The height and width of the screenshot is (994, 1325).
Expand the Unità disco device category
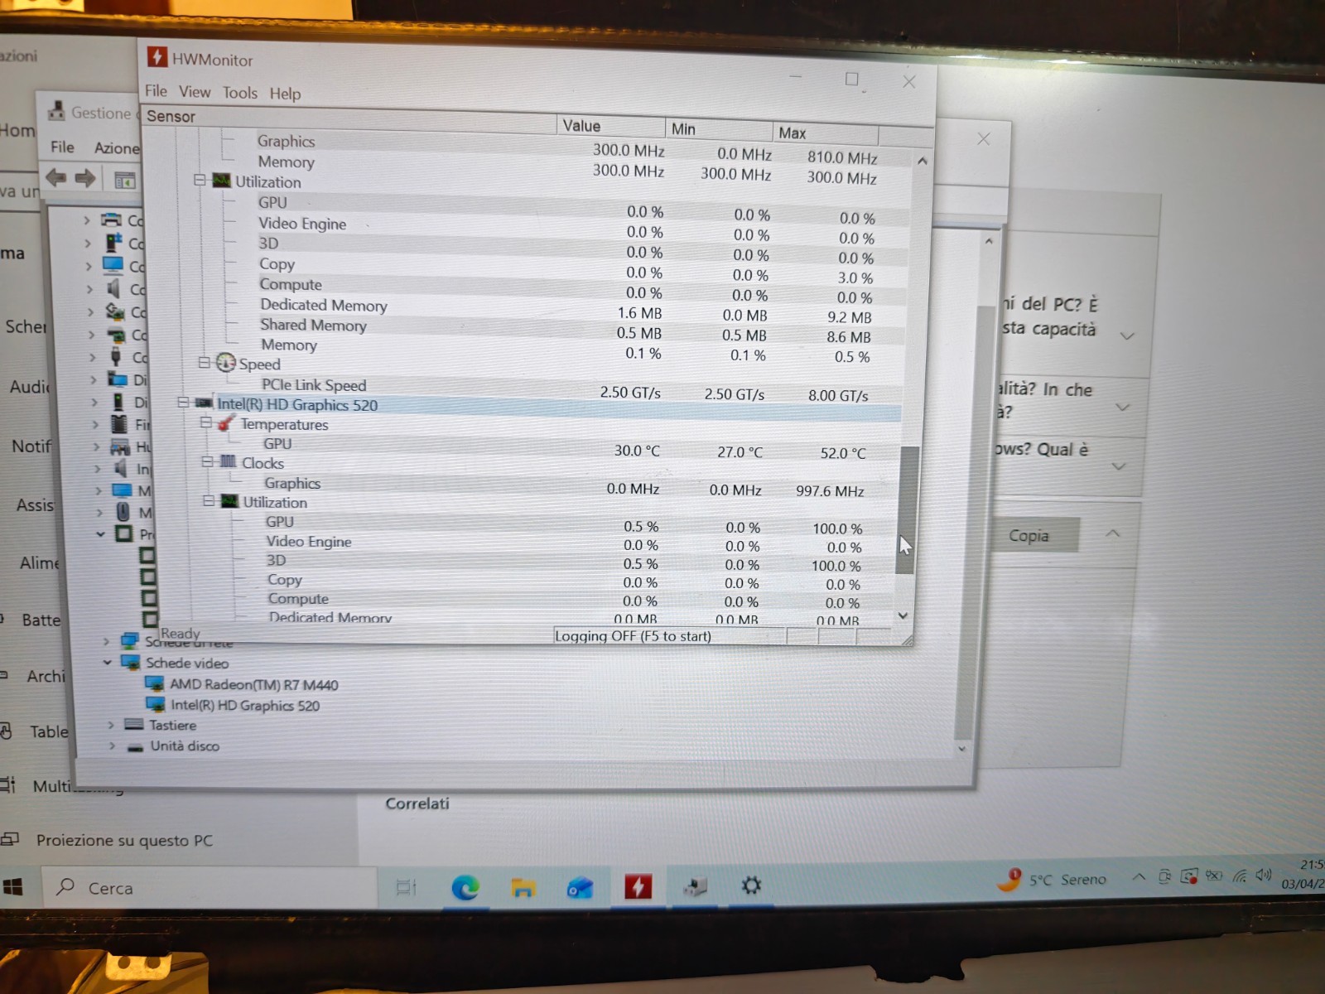point(112,745)
